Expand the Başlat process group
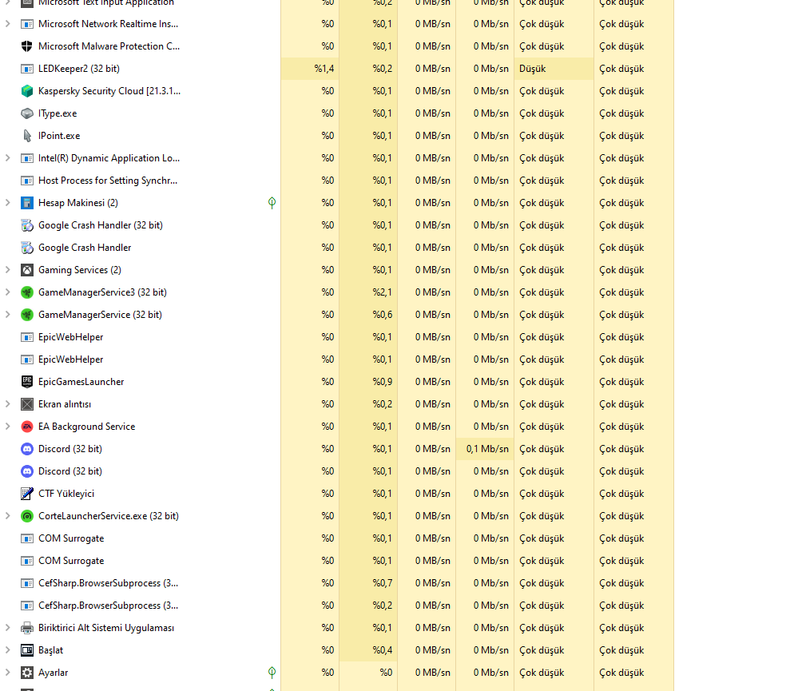 click(x=8, y=650)
